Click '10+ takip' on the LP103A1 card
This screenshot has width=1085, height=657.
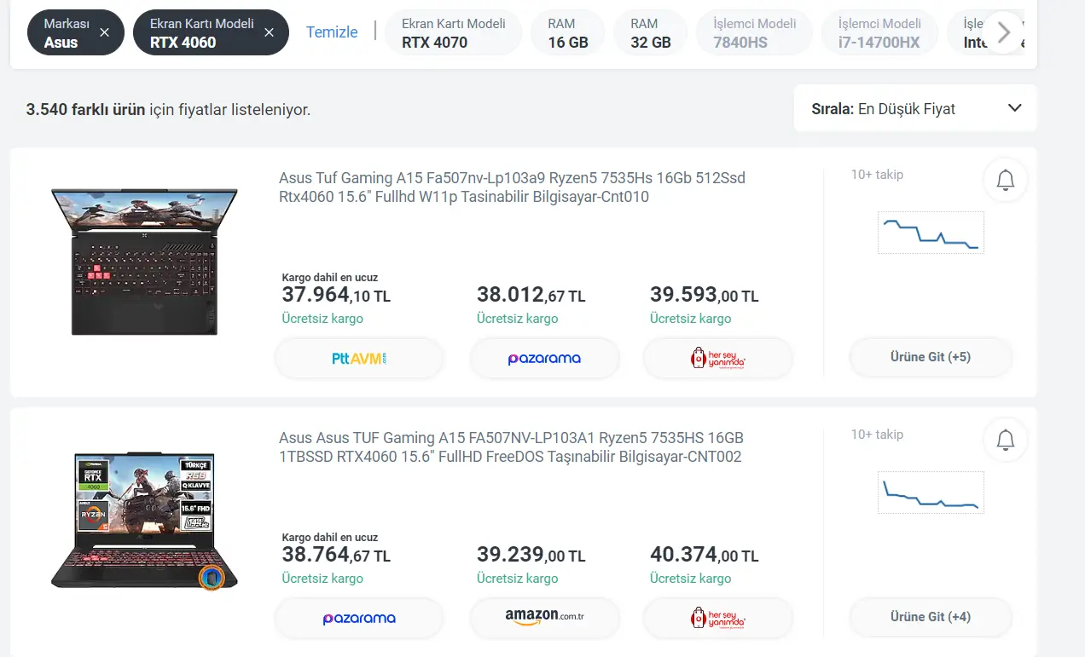[877, 434]
